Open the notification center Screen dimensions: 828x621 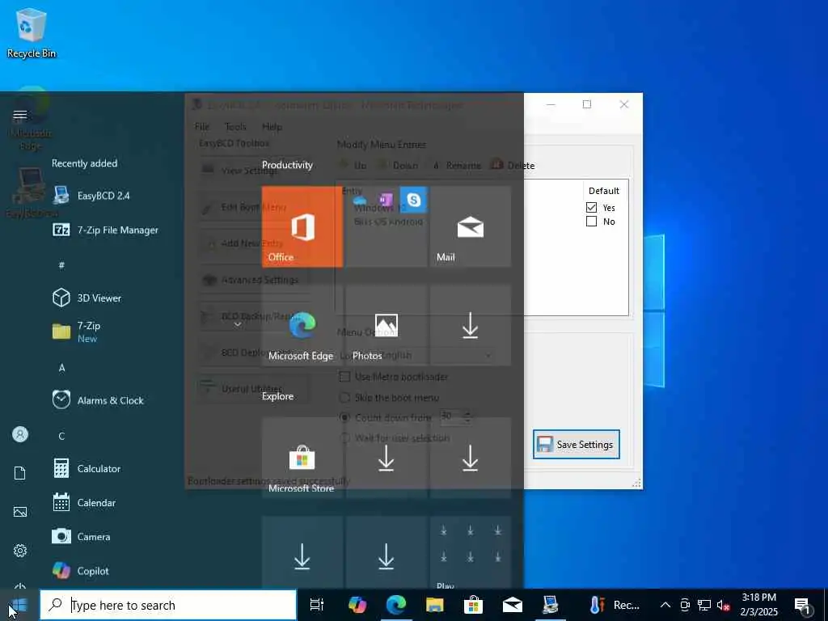803,605
